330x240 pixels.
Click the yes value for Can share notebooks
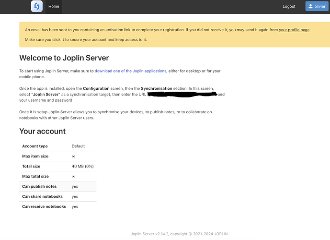pyautogui.click(x=75, y=197)
